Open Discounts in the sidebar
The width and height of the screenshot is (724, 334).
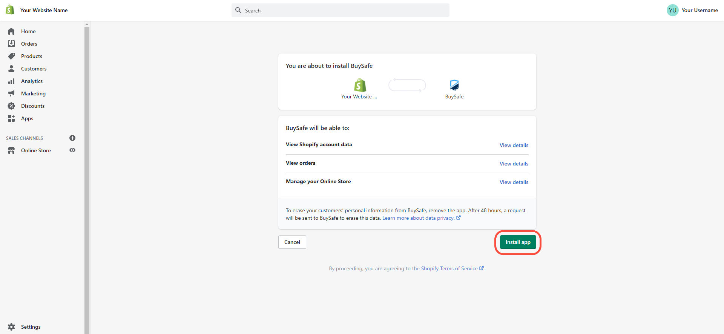(33, 106)
